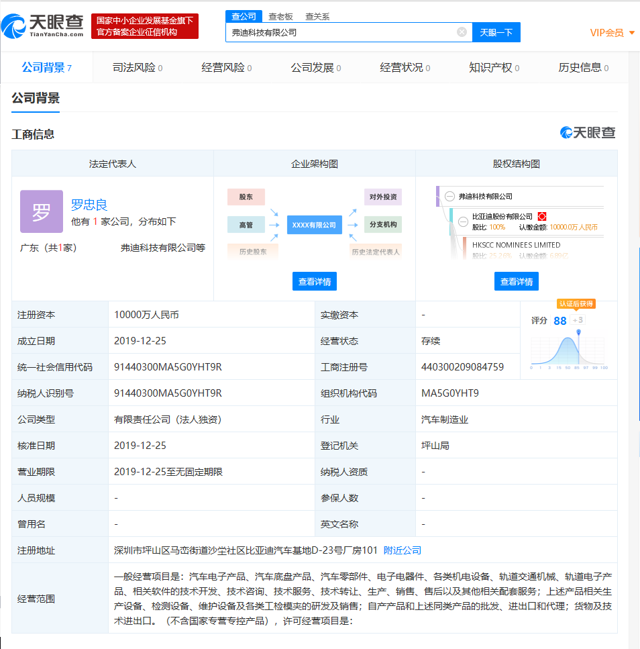Switch to the 查关系 search tab
The height and width of the screenshot is (649, 640).
click(317, 17)
